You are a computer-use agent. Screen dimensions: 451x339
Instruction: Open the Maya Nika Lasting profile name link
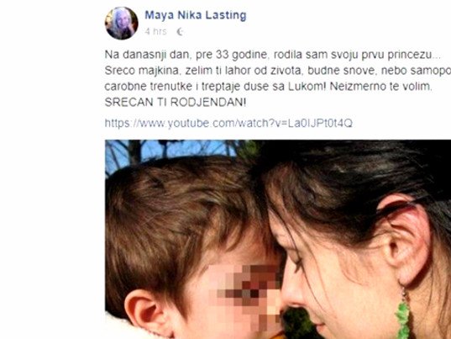[x=196, y=15]
